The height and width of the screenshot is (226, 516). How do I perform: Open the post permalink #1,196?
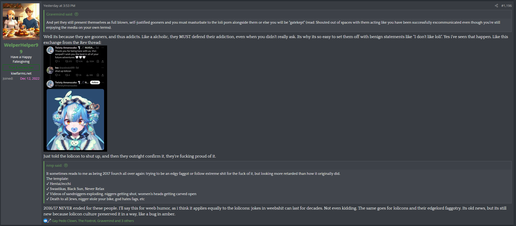point(506,6)
